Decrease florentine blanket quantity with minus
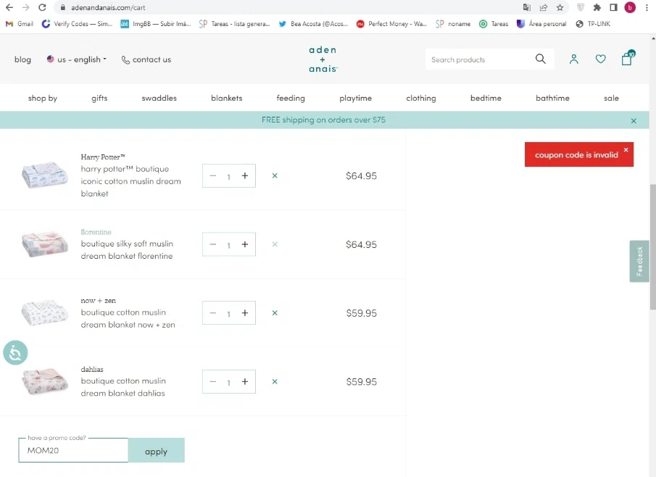This screenshot has height=477, width=656. pos(213,244)
